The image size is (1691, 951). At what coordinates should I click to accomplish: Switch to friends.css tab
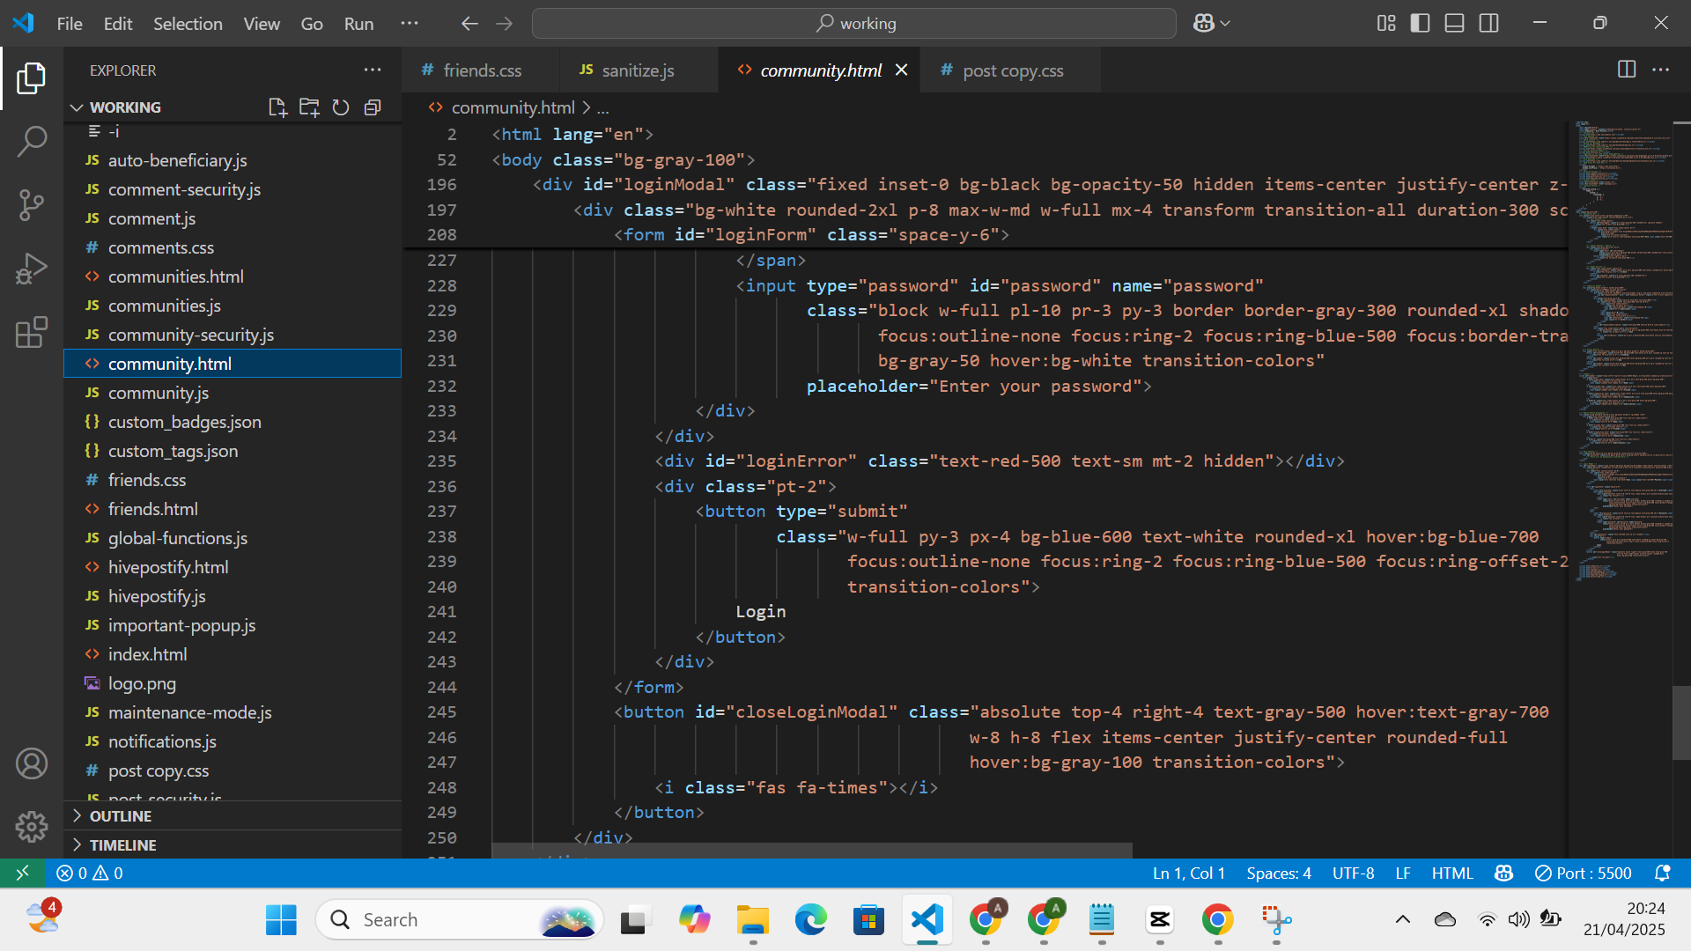tap(482, 70)
